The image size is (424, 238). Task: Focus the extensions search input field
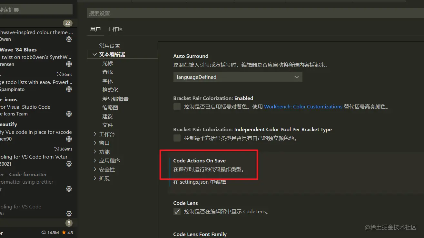click(x=36, y=10)
